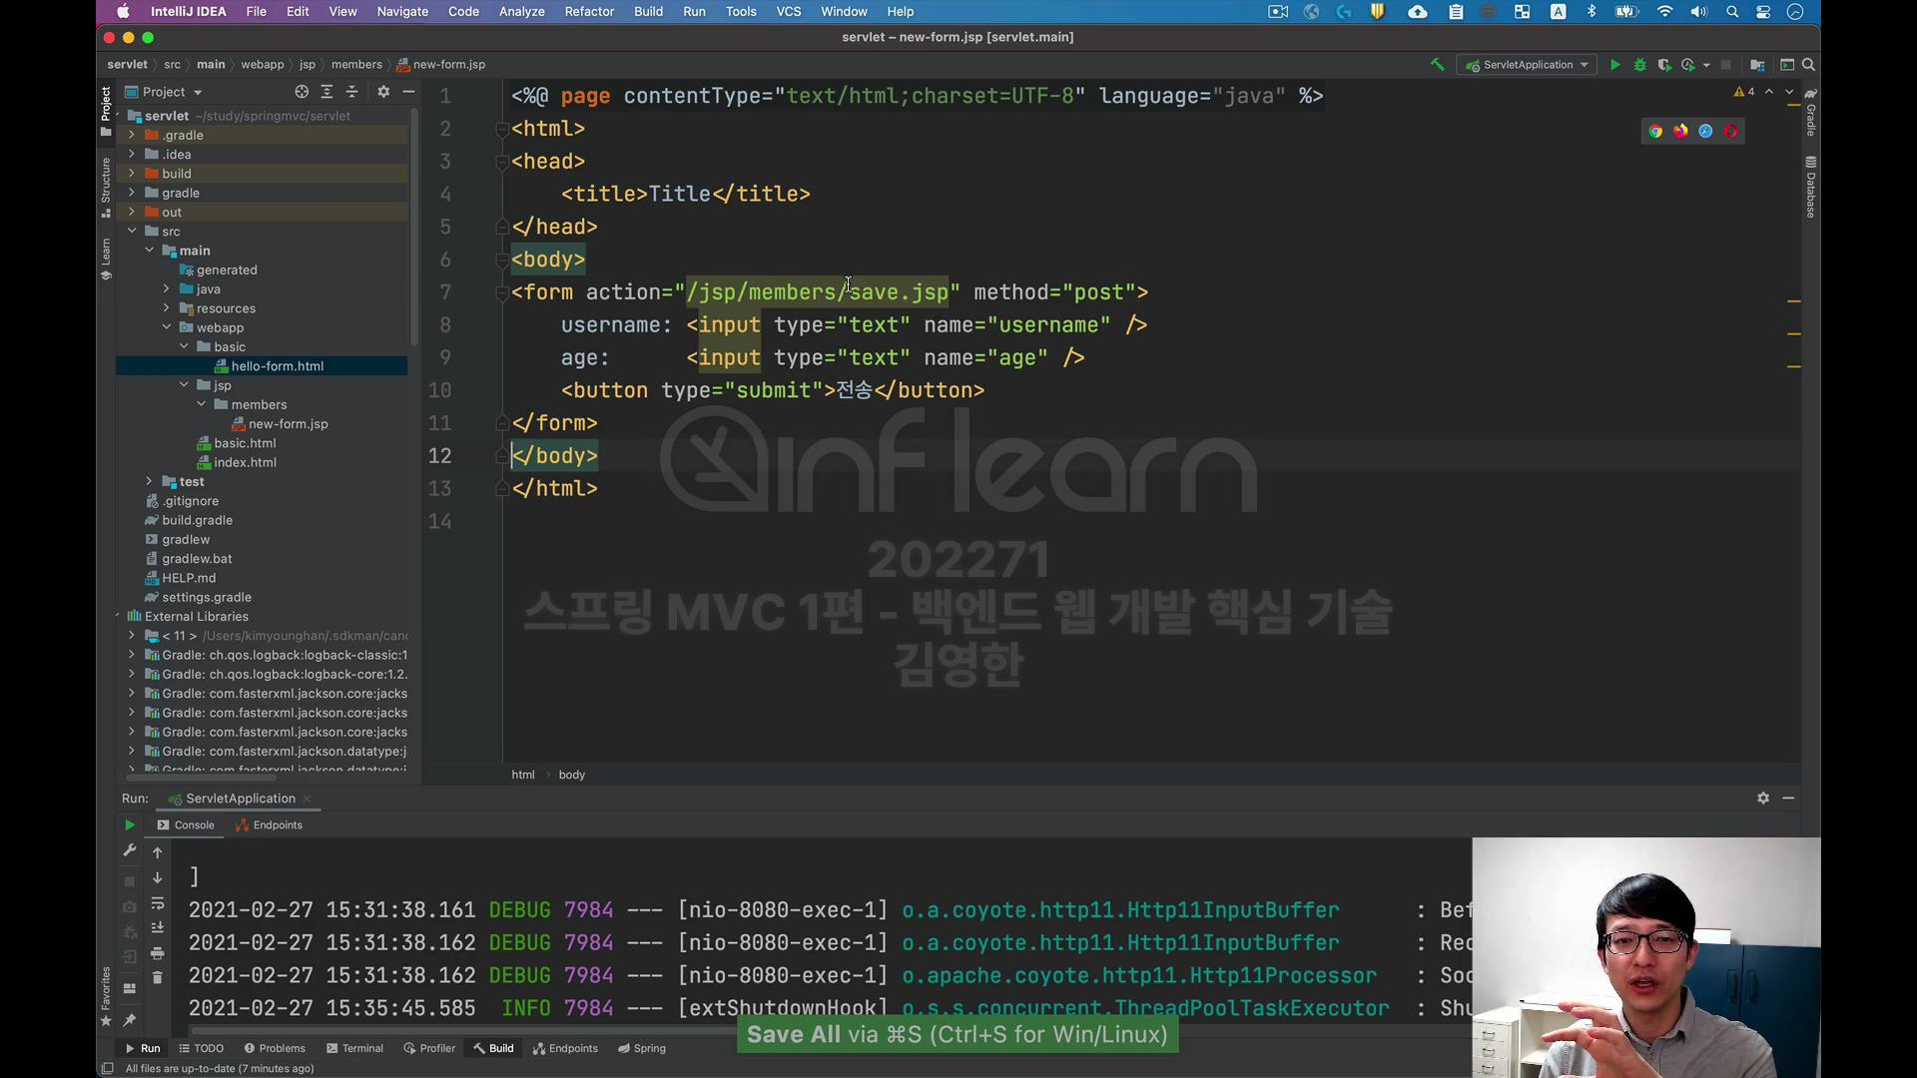This screenshot has height=1078, width=1917.
Task: Fold the form tag at line 7
Action: [502, 292]
